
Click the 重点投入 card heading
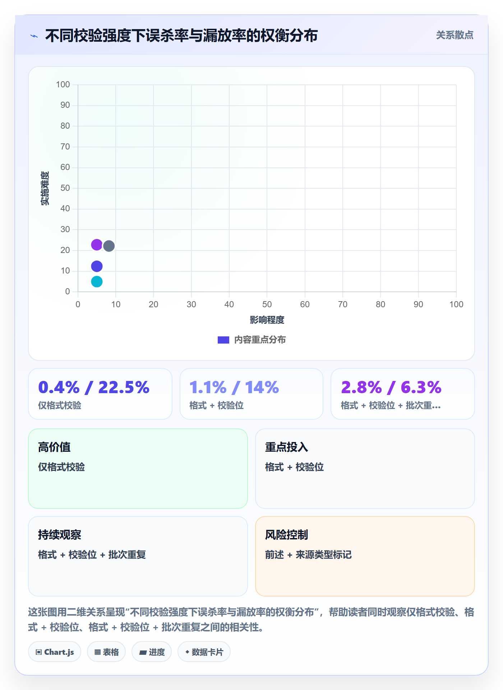[x=286, y=447]
